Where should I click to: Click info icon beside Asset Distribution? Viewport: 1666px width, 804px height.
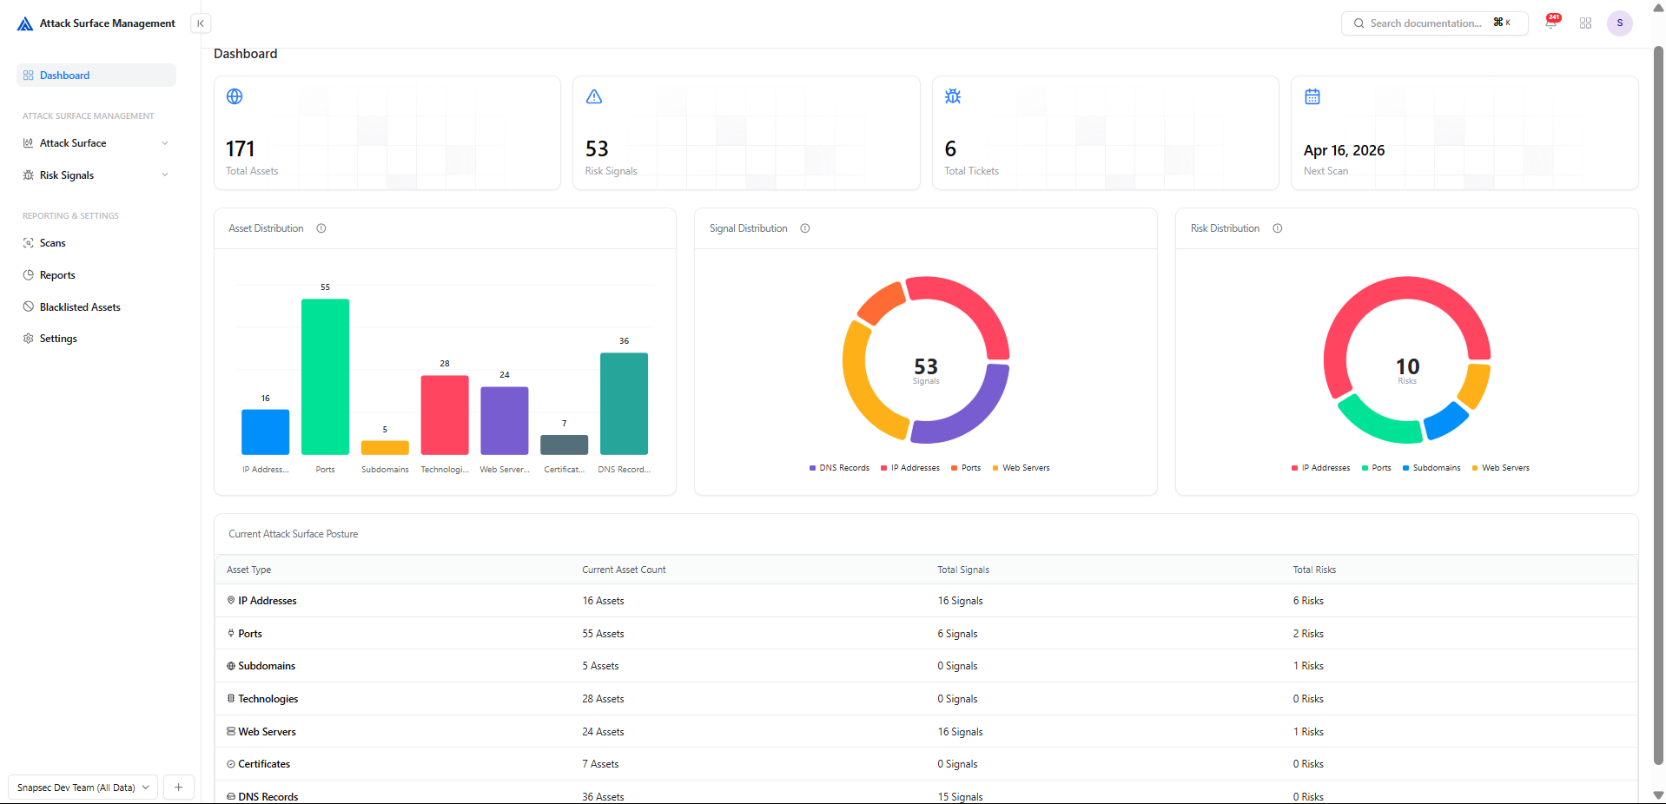point(321,228)
